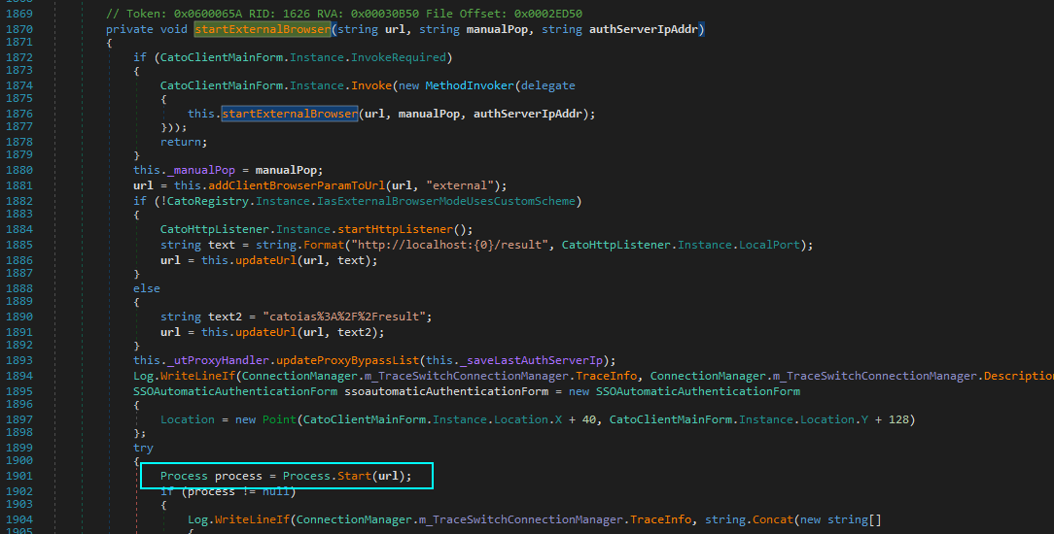
Task: Click updateUrl call on line 1891
Action: pyautogui.click(x=265, y=332)
